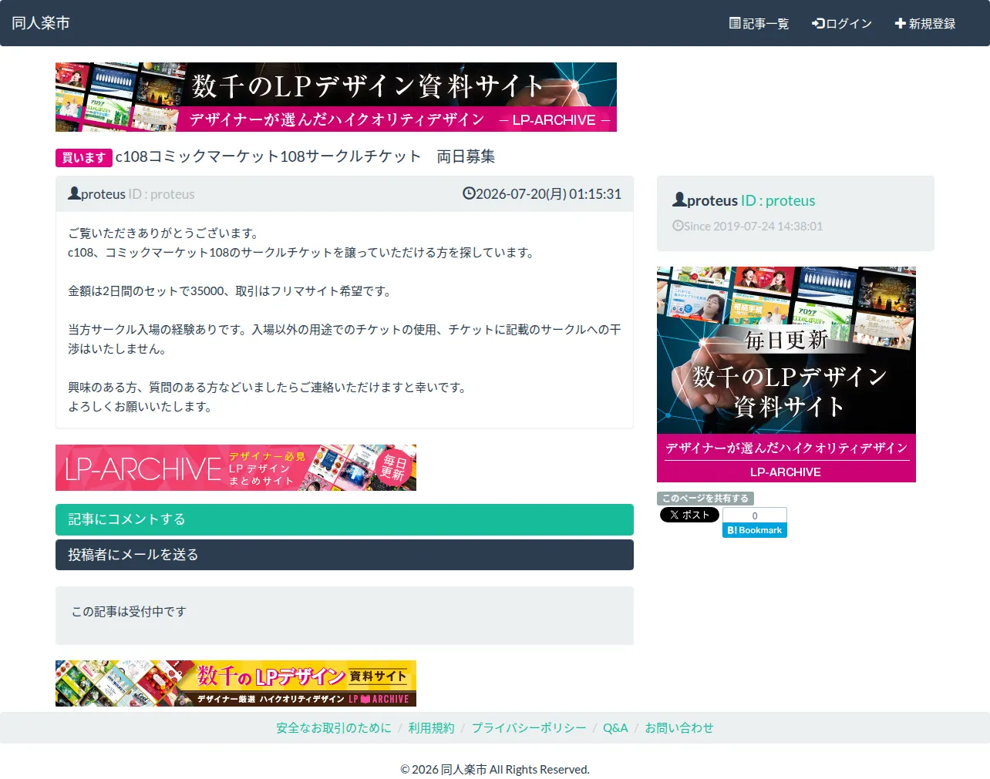
Task: Open the Q&A footer link
Action: pos(615,728)
